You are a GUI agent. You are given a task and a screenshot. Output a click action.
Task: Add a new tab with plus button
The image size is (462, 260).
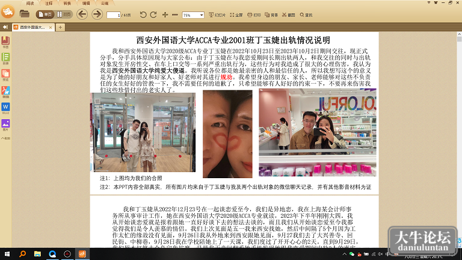click(60, 28)
